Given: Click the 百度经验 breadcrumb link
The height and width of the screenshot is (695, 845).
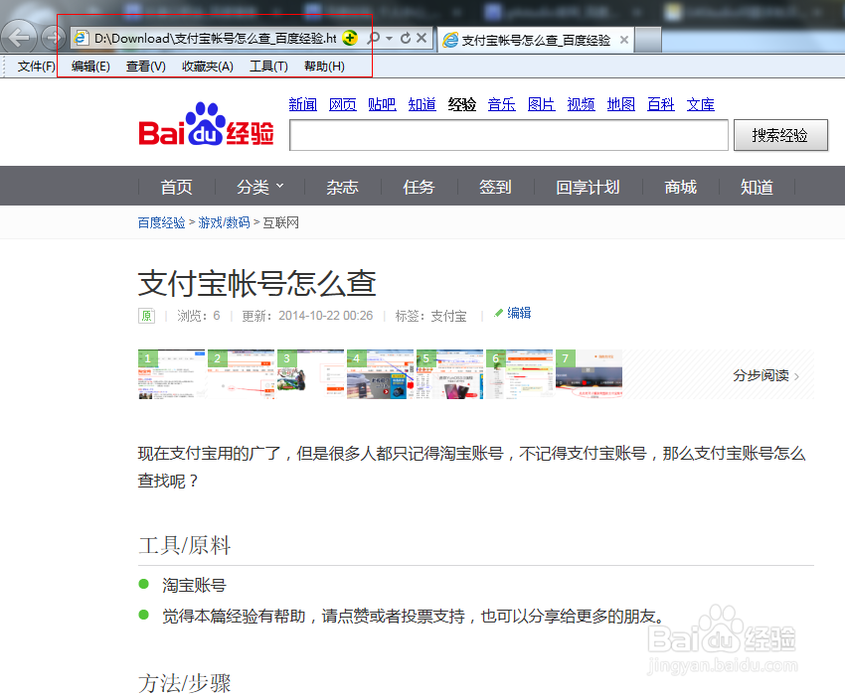Looking at the screenshot, I should pos(161,222).
